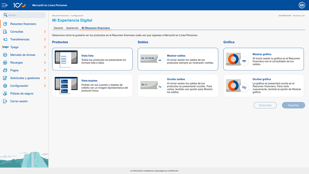Click the Pólizas de seguro icon
This screenshot has width=309, height=174.
tap(5, 93)
